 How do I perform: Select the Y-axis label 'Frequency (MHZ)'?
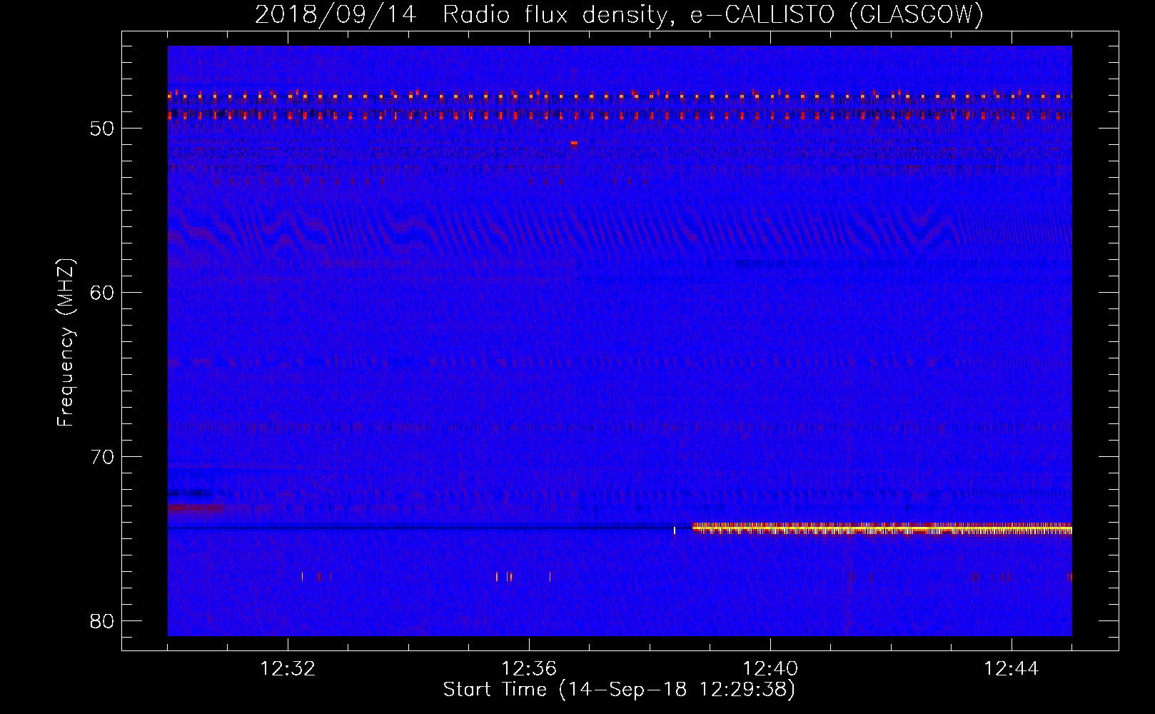point(66,342)
